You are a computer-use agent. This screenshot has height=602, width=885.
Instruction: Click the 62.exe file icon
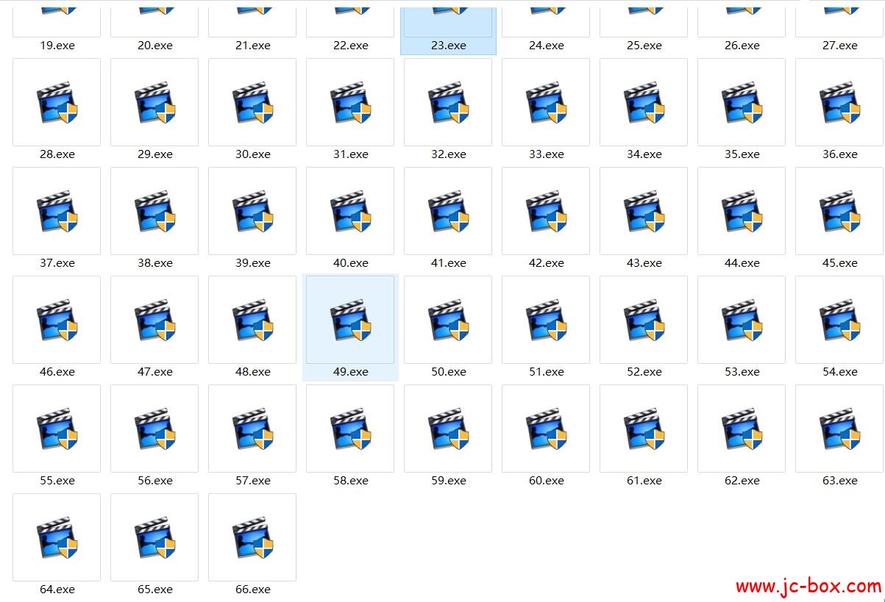pyautogui.click(x=742, y=429)
